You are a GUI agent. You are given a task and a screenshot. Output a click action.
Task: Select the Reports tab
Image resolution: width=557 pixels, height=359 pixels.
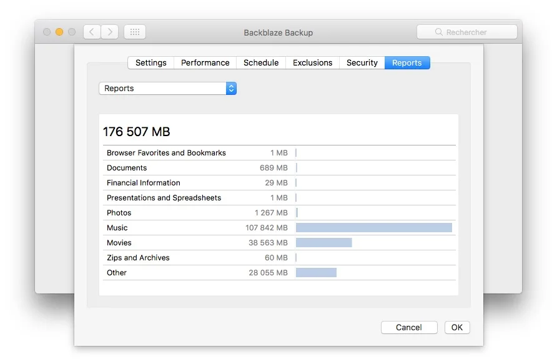click(407, 63)
